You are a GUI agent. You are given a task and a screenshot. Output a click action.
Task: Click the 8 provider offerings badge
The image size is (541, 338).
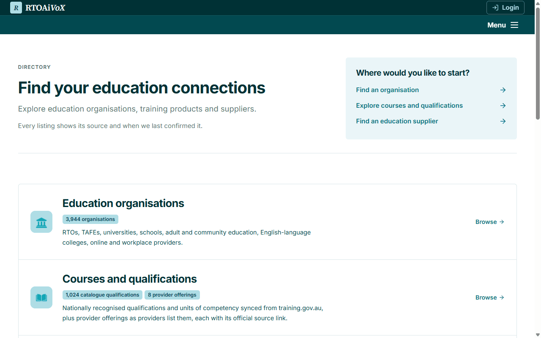[172, 295]
